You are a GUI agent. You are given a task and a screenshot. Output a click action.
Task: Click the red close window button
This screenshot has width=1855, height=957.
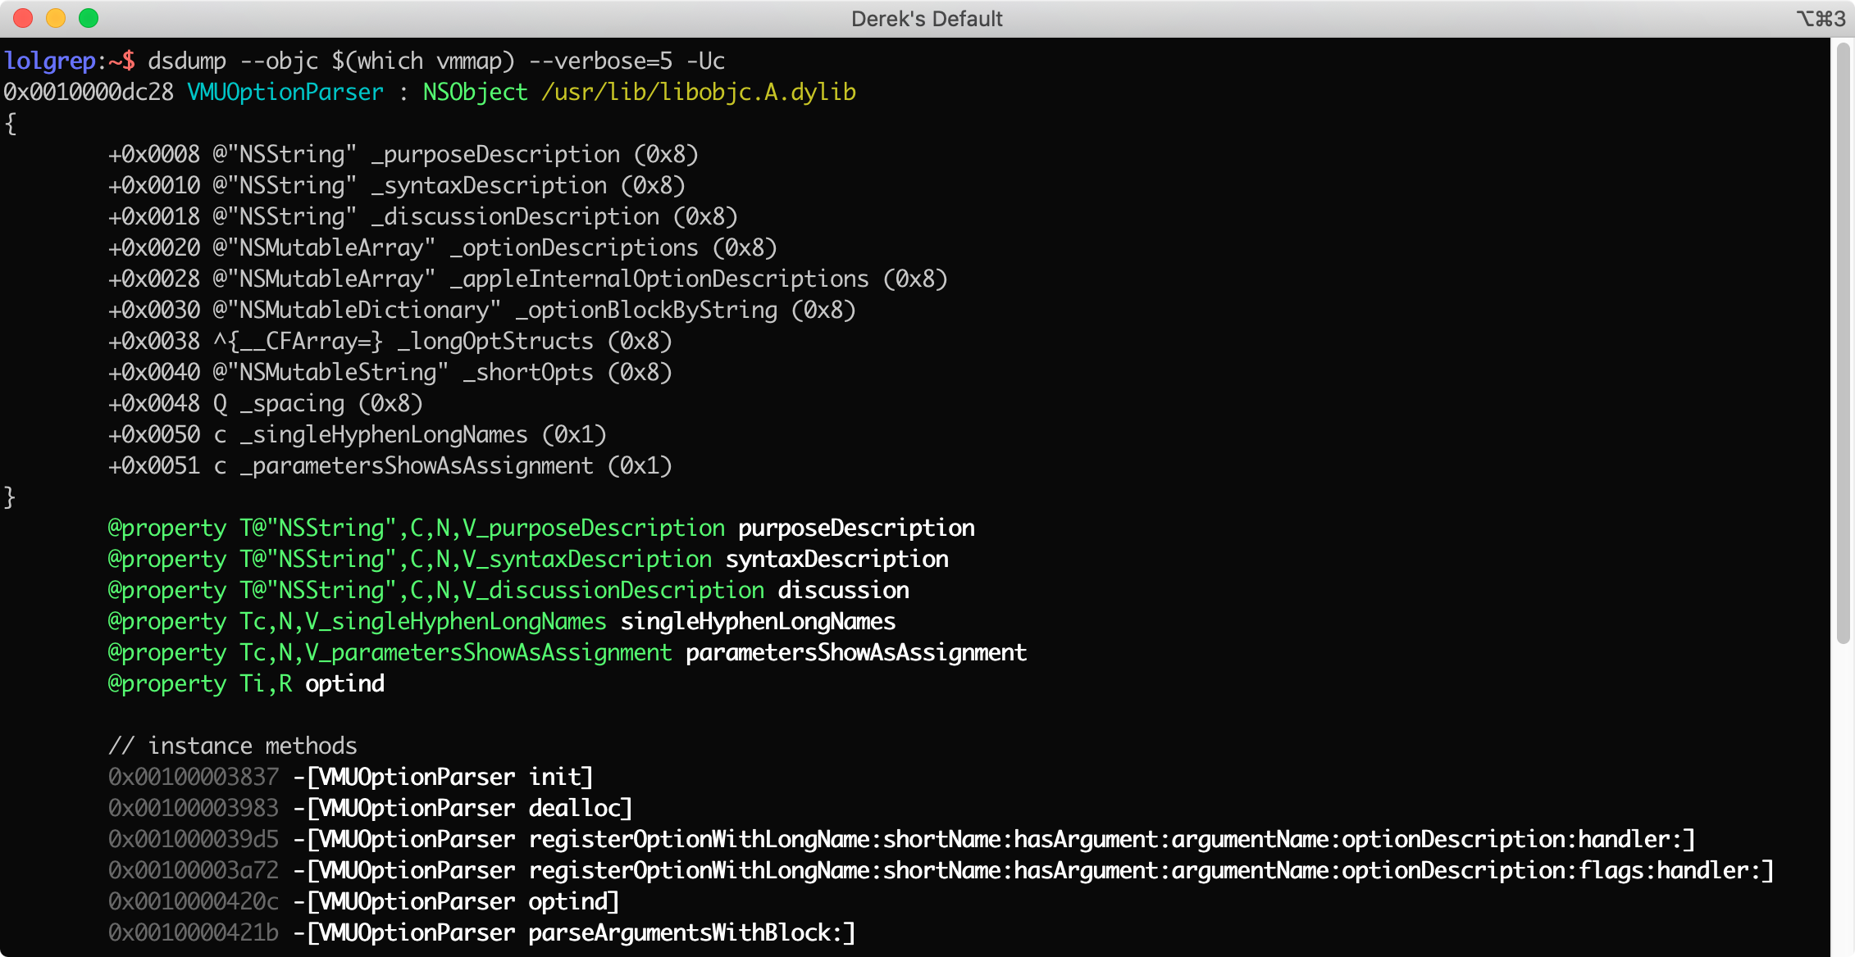tap(23, 18)
